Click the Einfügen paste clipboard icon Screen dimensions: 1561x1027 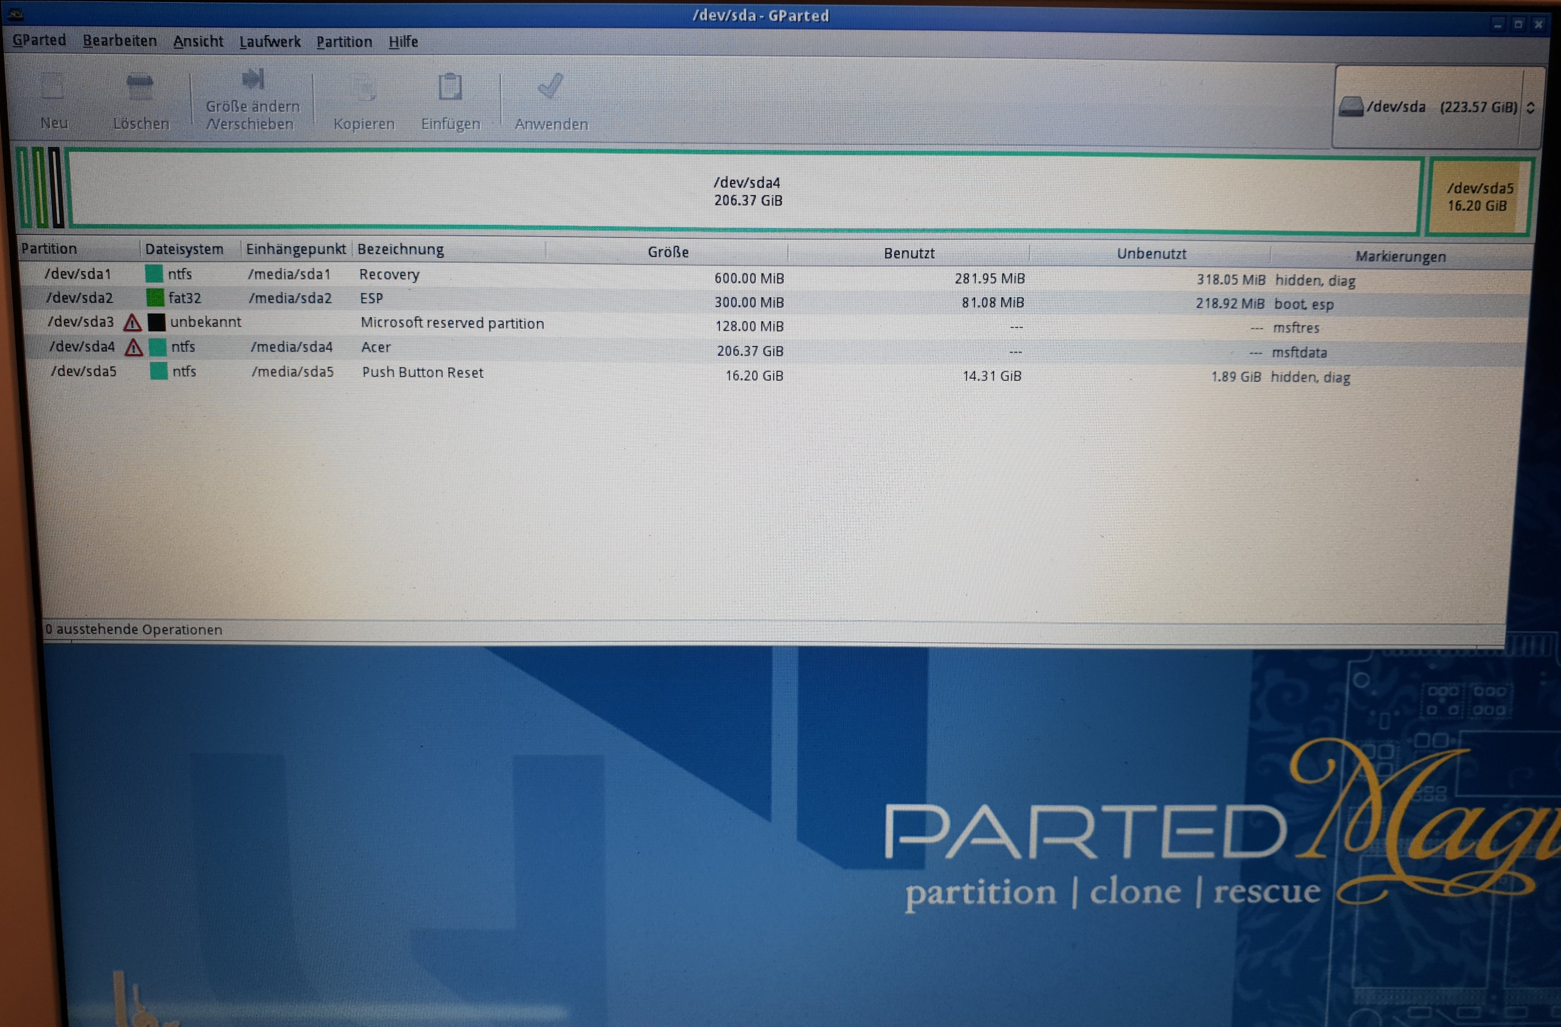pos(450,87)
